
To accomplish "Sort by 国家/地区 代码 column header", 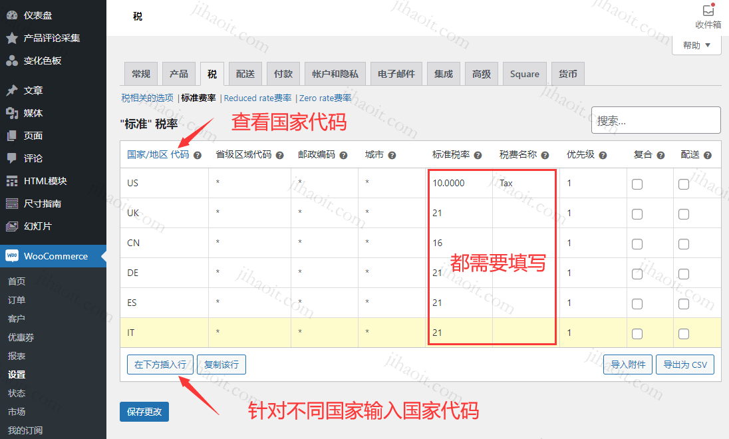I will [158, 154].
